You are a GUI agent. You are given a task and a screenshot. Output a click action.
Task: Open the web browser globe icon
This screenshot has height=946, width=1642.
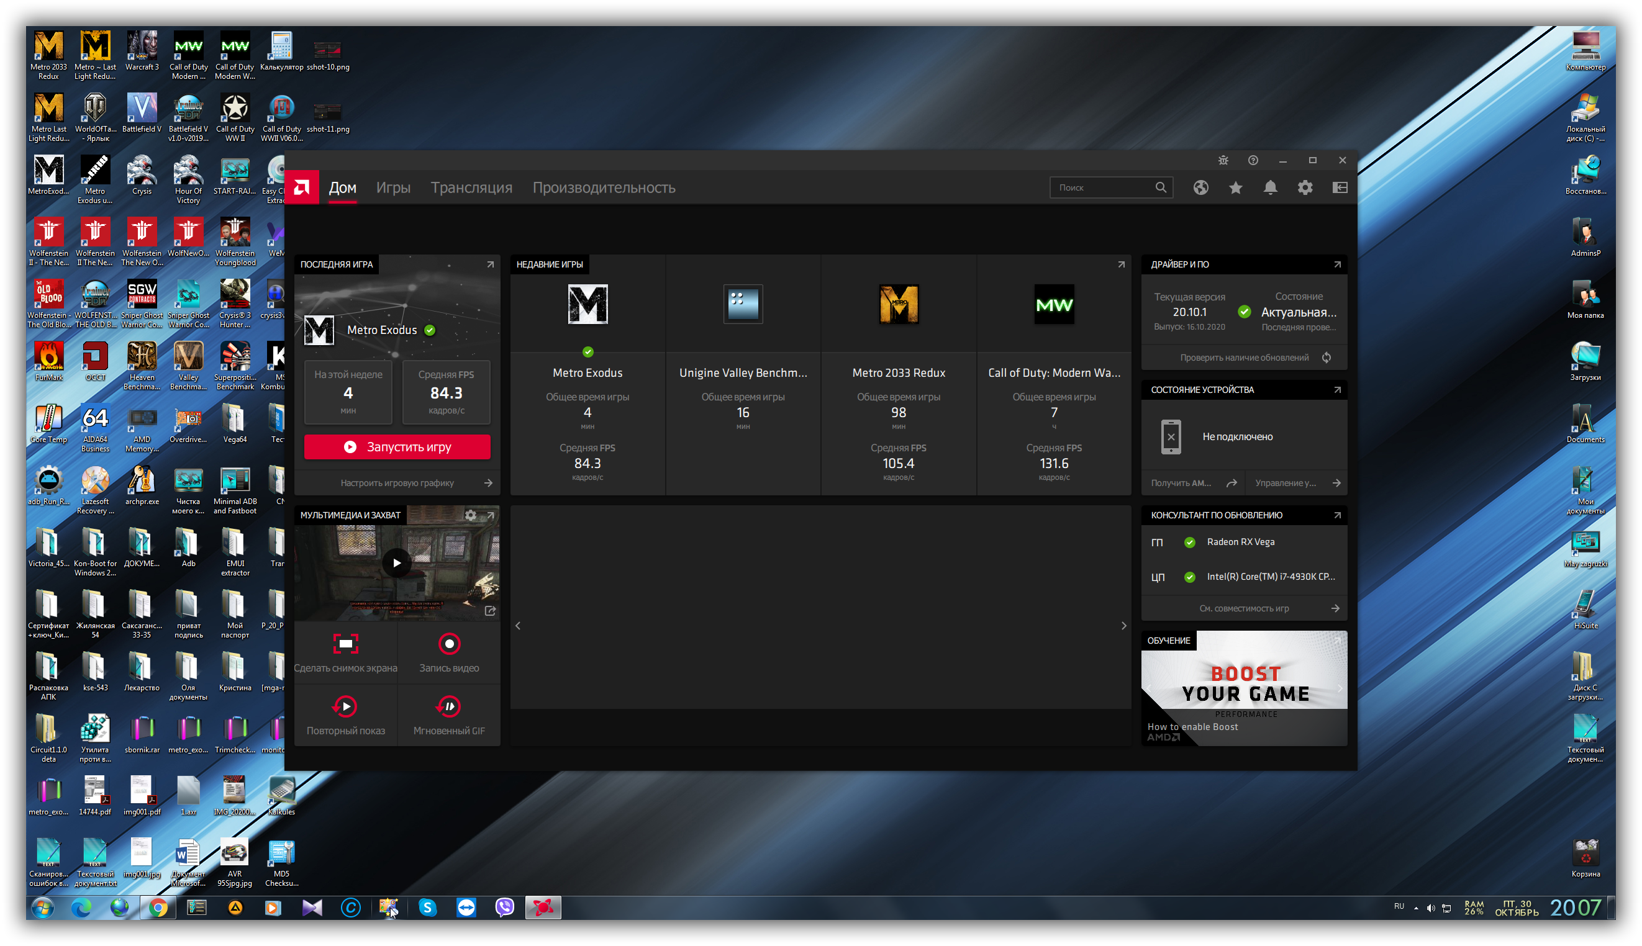[1200, 187]
